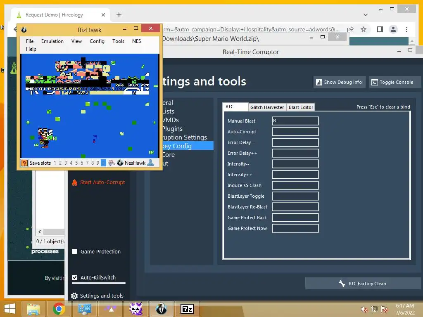
Task: Bookmark page with Chrome star icon
Action: (x=364, y=29)
